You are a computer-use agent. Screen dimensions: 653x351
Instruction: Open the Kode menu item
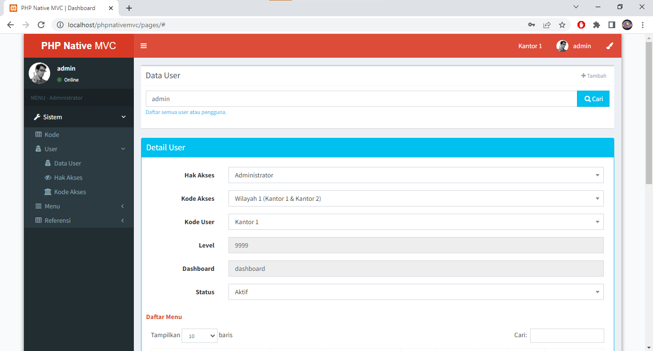click(79, 134)
